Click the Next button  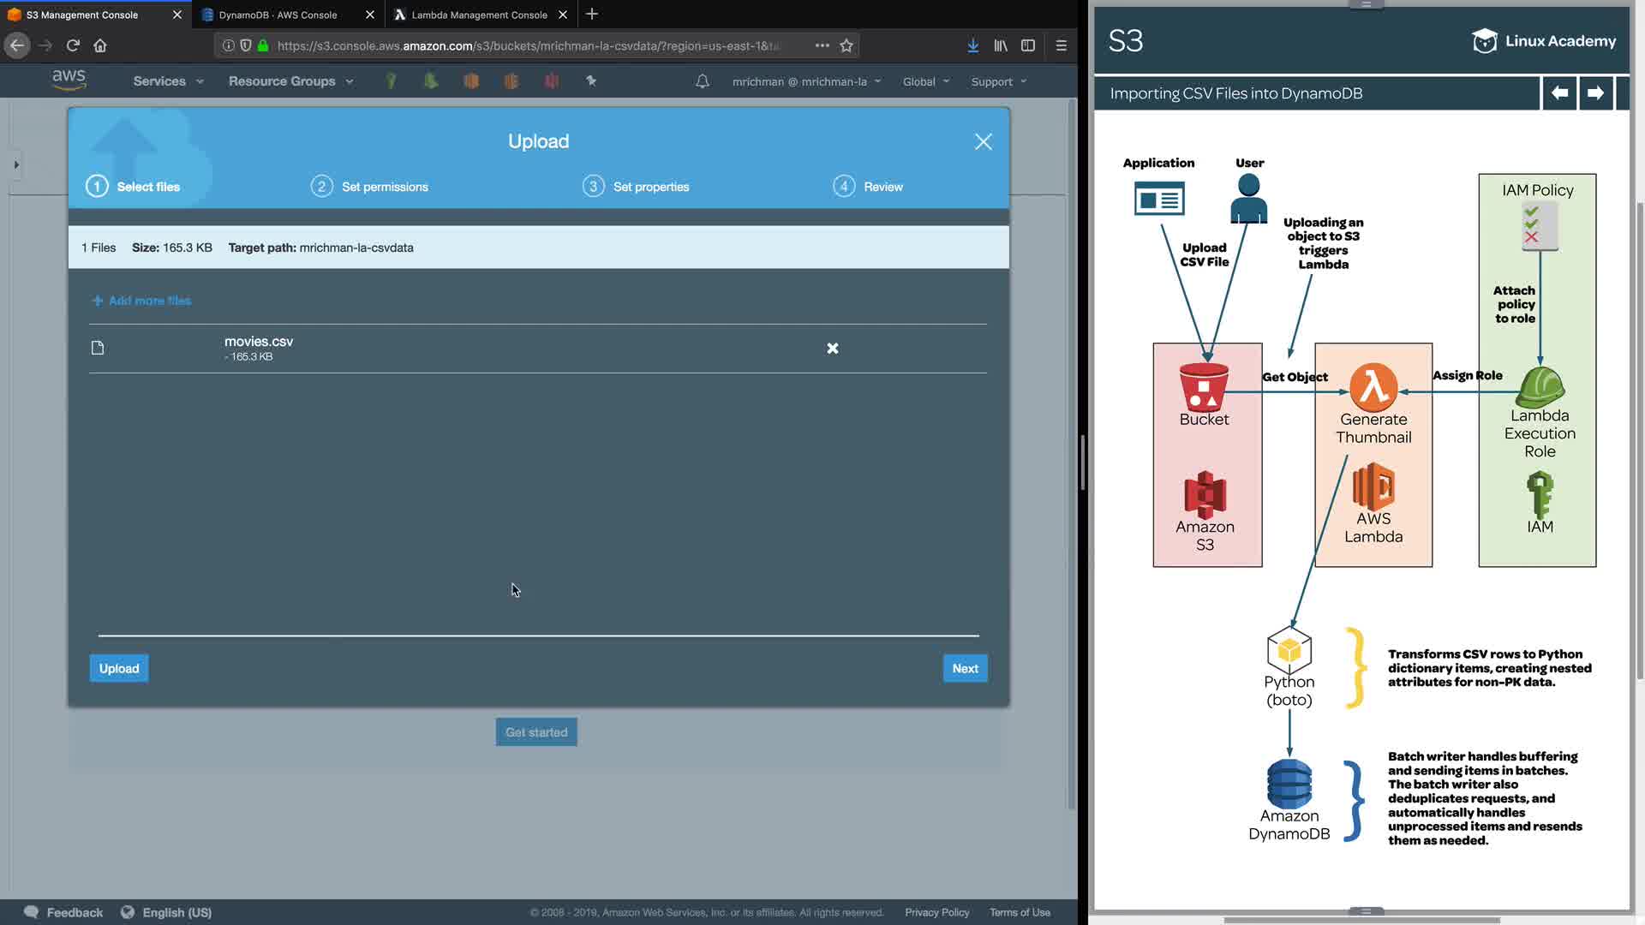point(965,668)
